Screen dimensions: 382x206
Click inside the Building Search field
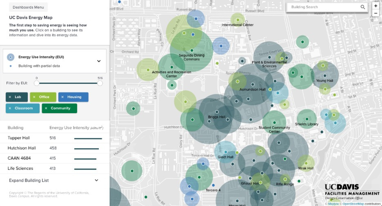[x=311, y=7]
